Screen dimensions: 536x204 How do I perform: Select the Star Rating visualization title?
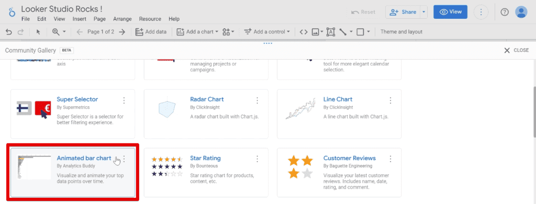point(205,158)
